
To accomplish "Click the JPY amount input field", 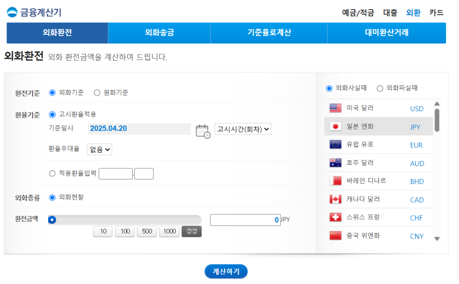I will (x=245, y=220).
